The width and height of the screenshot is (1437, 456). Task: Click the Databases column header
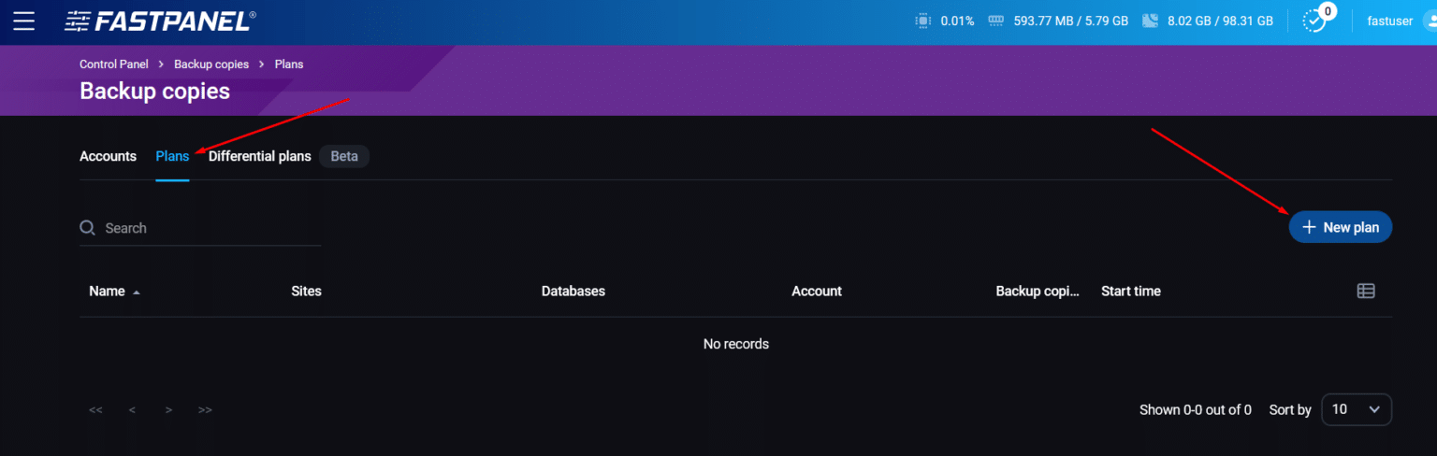[573, 292]
